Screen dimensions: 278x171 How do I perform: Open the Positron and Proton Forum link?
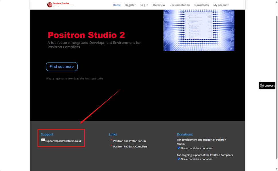pos(129,141)
